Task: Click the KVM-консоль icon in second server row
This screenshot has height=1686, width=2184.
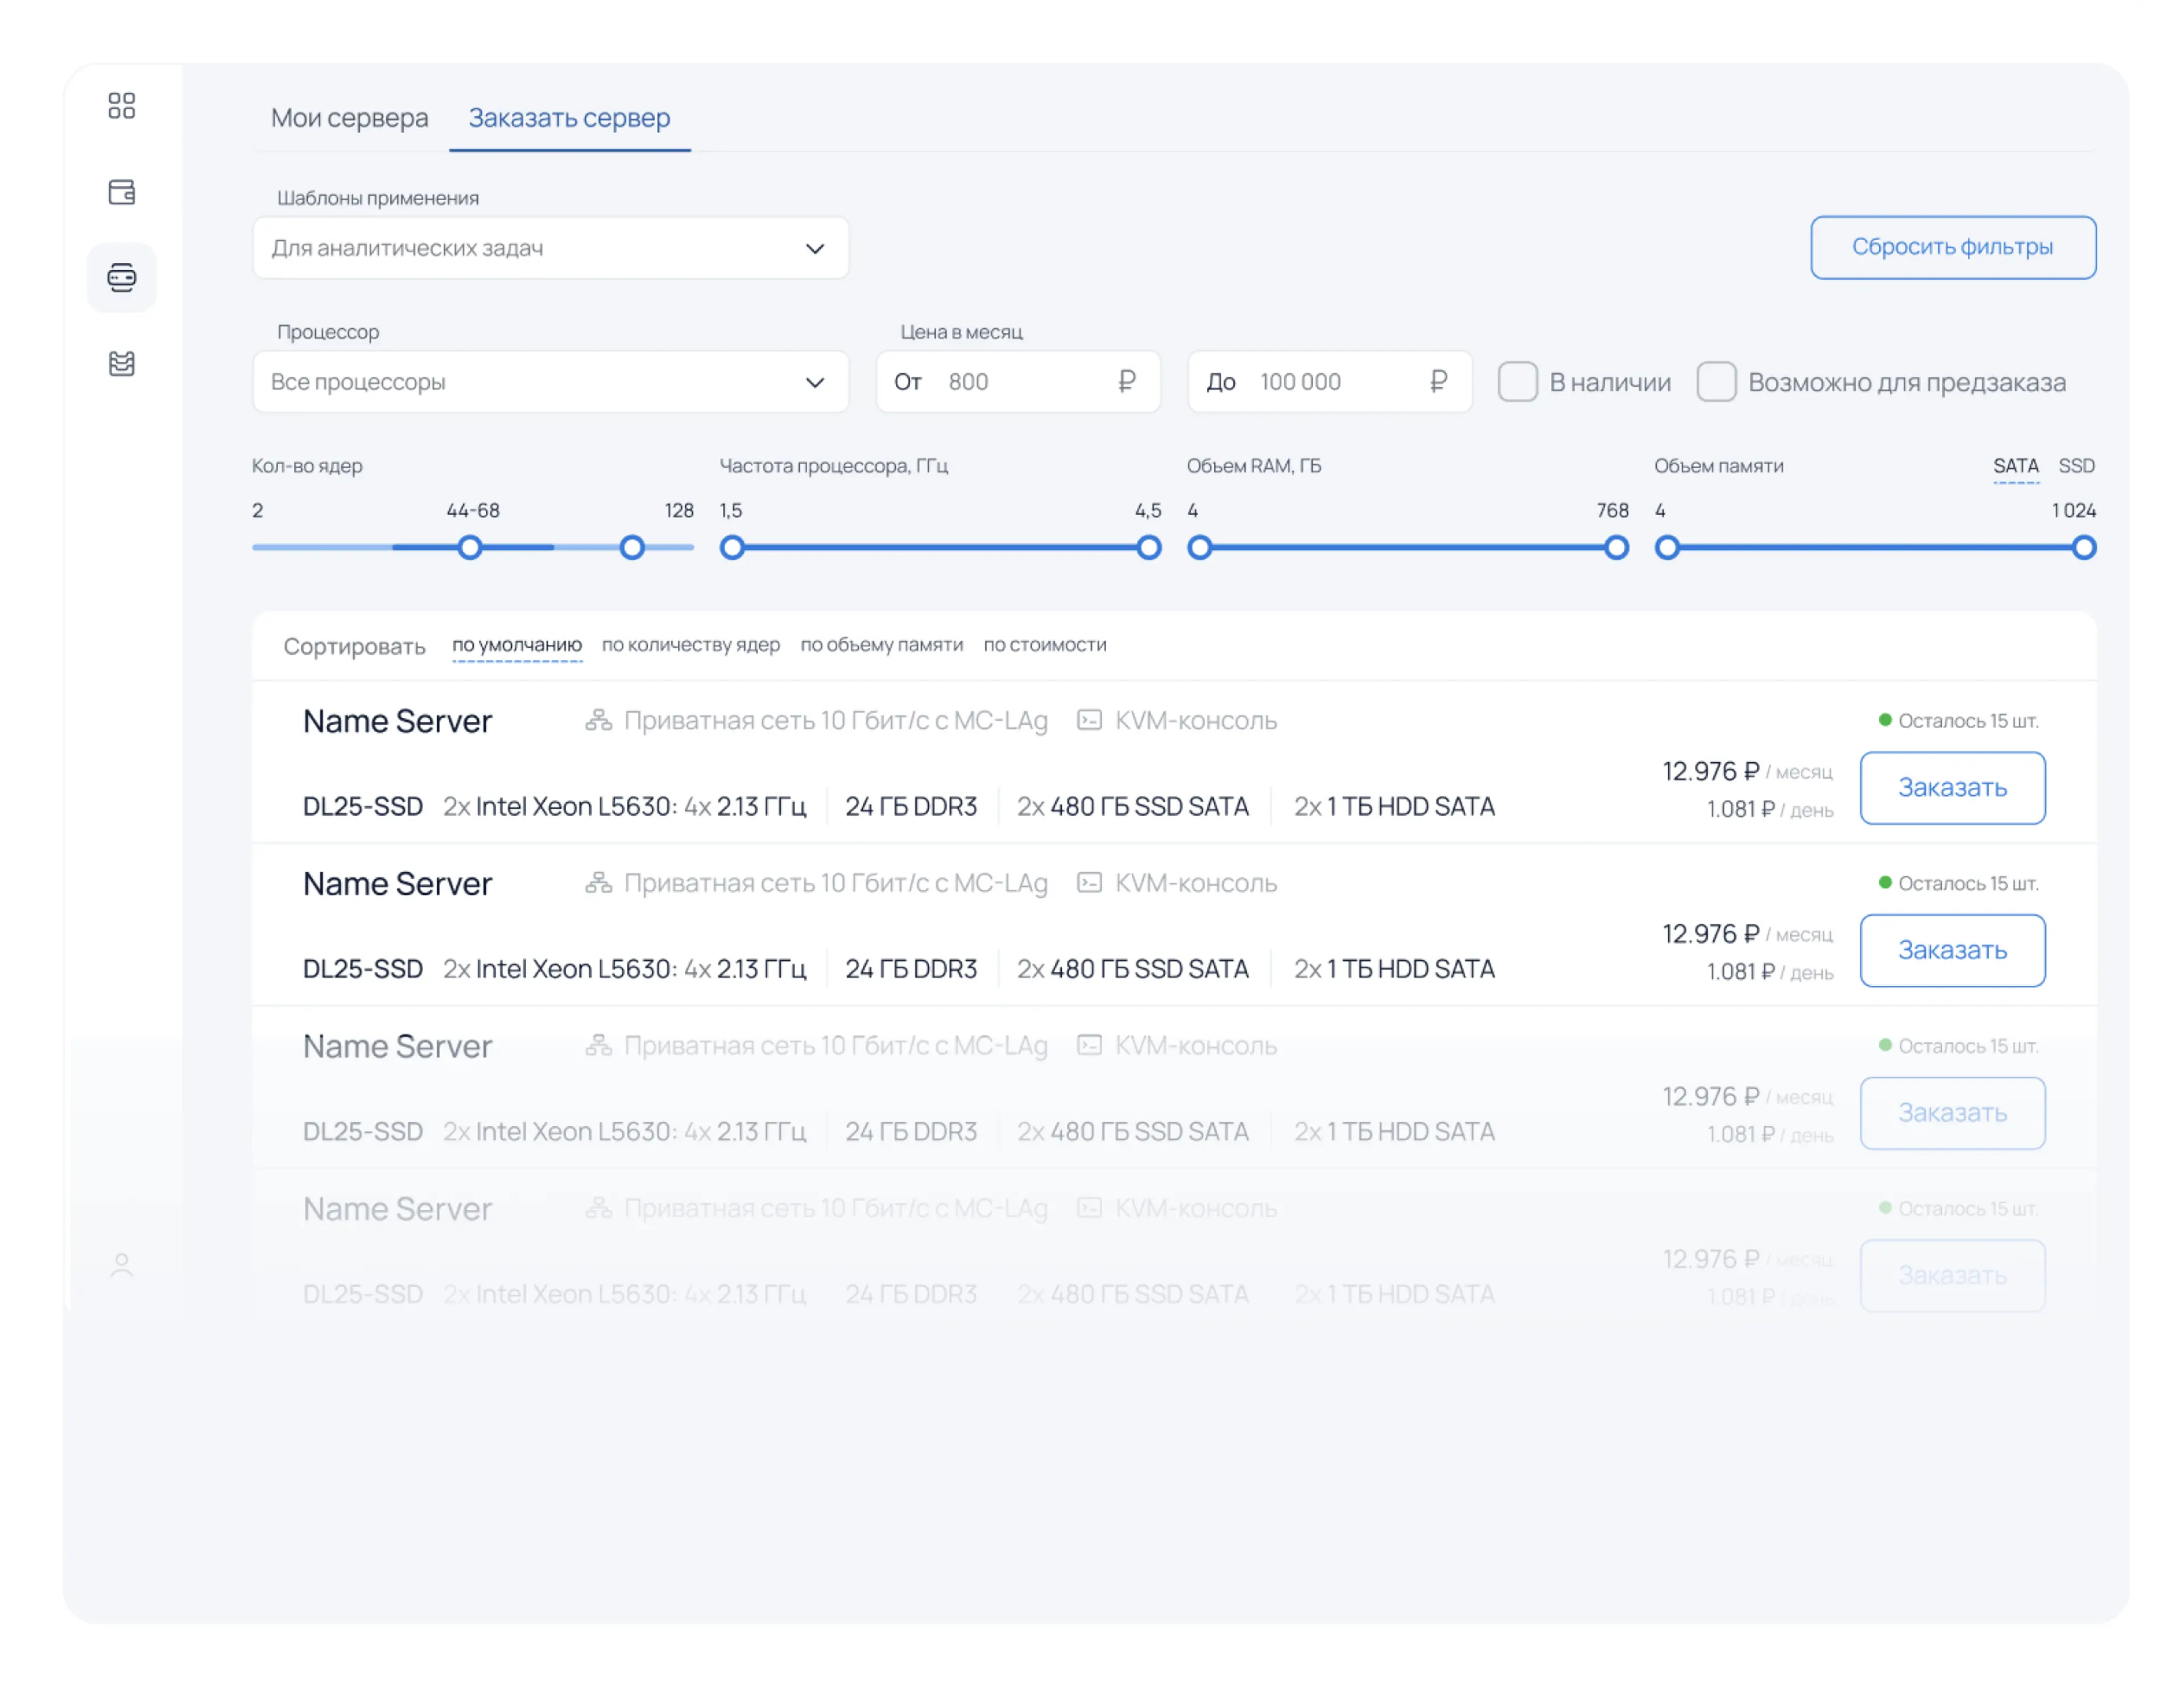Action: pyautogui.click(x=1089, y=883)
